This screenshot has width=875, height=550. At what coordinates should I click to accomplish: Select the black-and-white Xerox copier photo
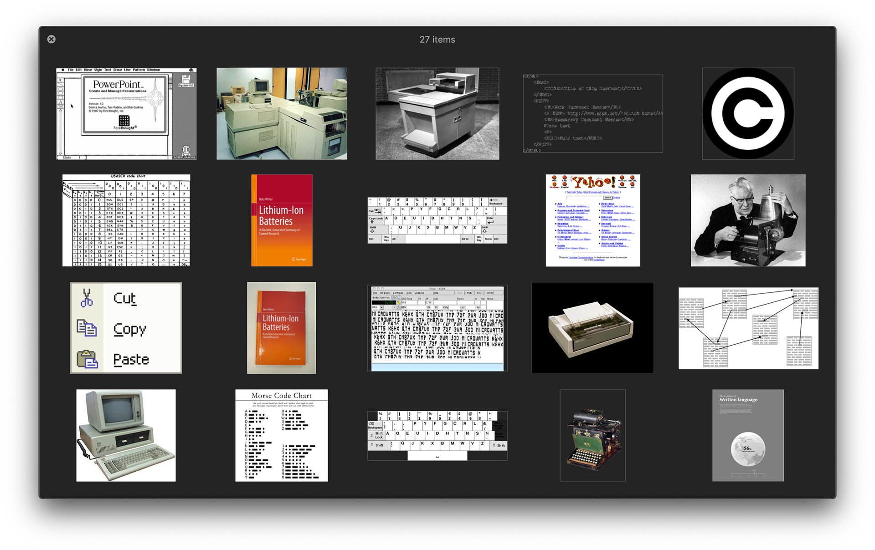[437, 114]
